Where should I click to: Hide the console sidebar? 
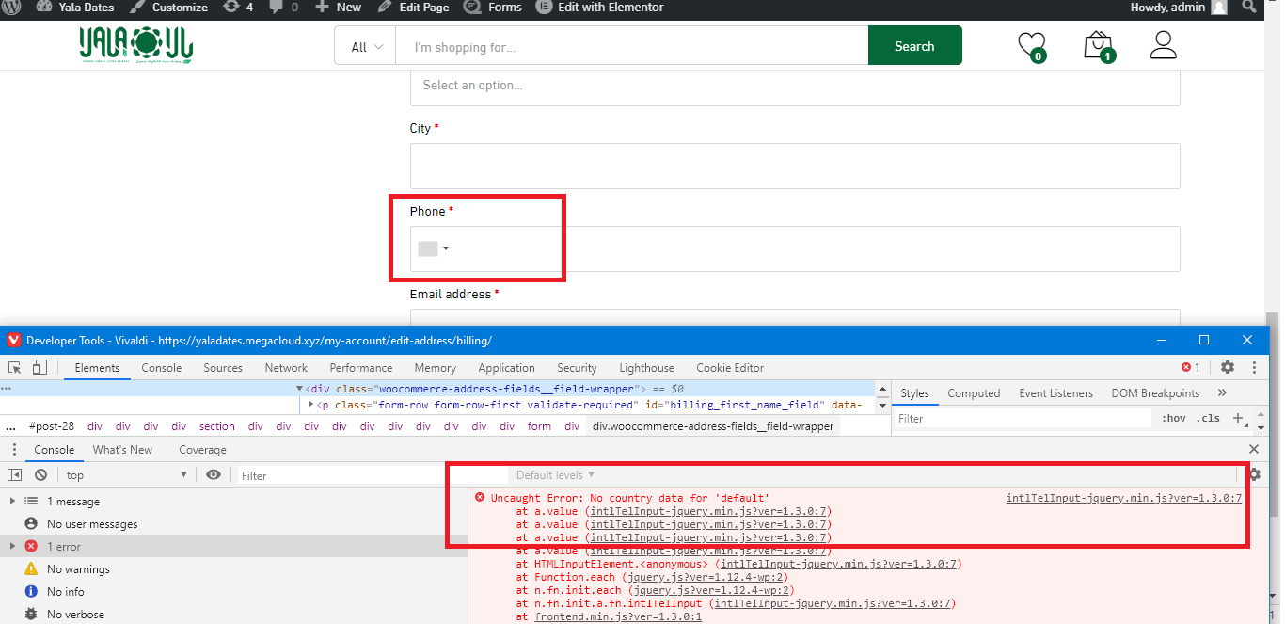[x=15, y=475]
